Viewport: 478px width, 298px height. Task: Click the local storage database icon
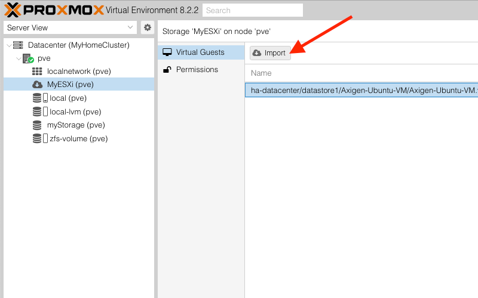point(37,98)
